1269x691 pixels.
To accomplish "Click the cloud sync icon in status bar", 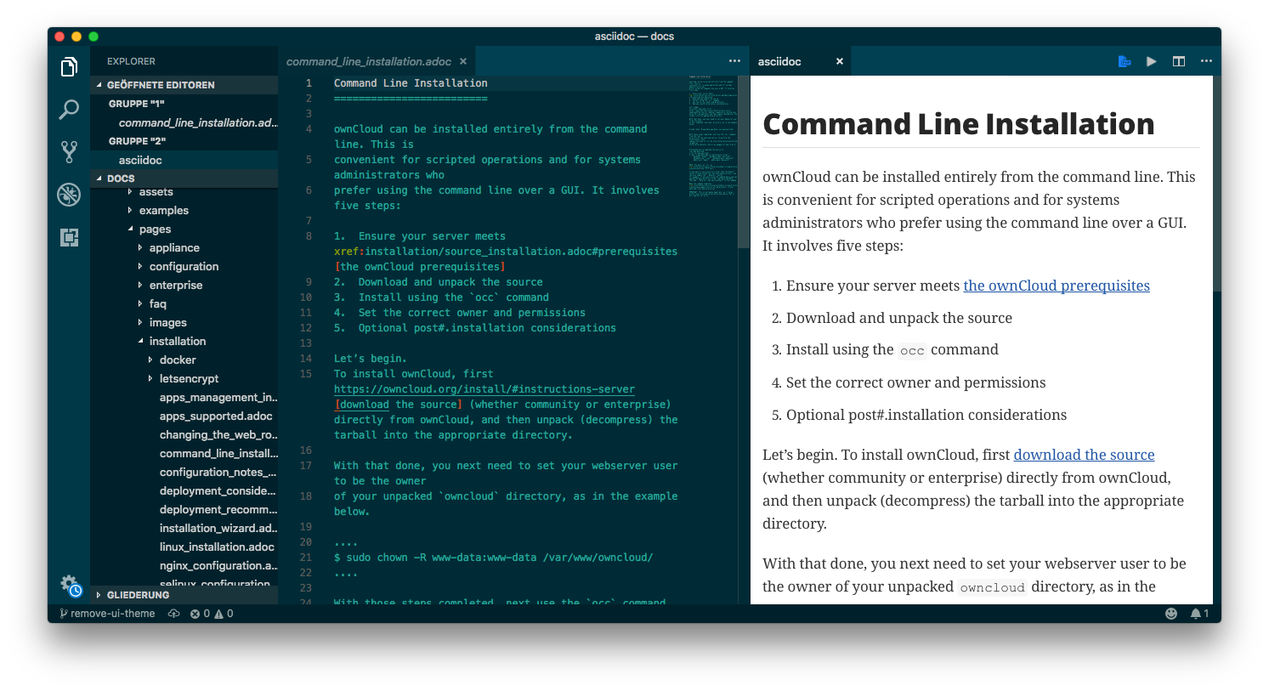I will click(174, 614).
